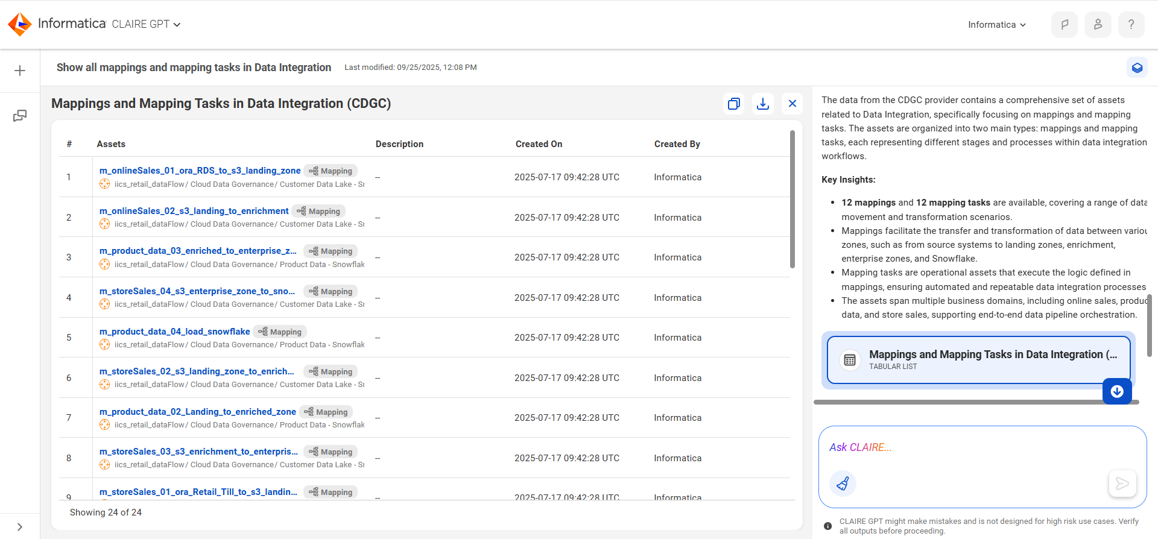Copy the table using copy icon
This screenshot has height=539, width=1158.
tap(733, 104)
